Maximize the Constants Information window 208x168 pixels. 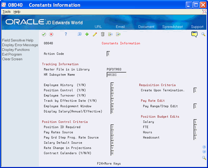(196, 5)
